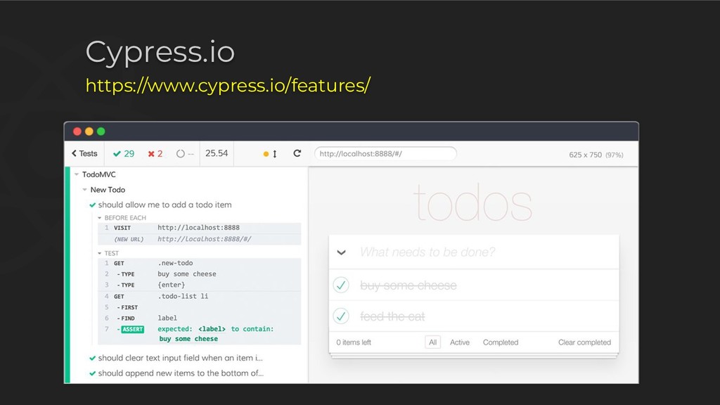Click the localhost:8888 URL field

385,153
